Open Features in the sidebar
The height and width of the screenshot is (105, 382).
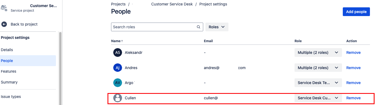tap(9, 71)
